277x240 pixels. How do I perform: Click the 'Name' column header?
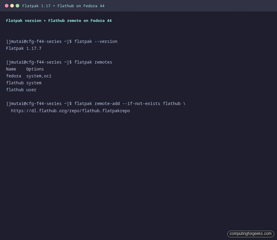[x=11, y=69]
